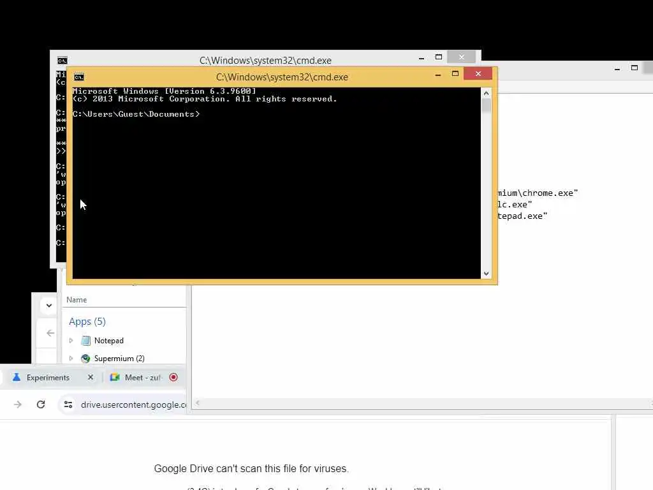
Task: Click the cmd scrollbar down arrow
Action: (486, 274)
